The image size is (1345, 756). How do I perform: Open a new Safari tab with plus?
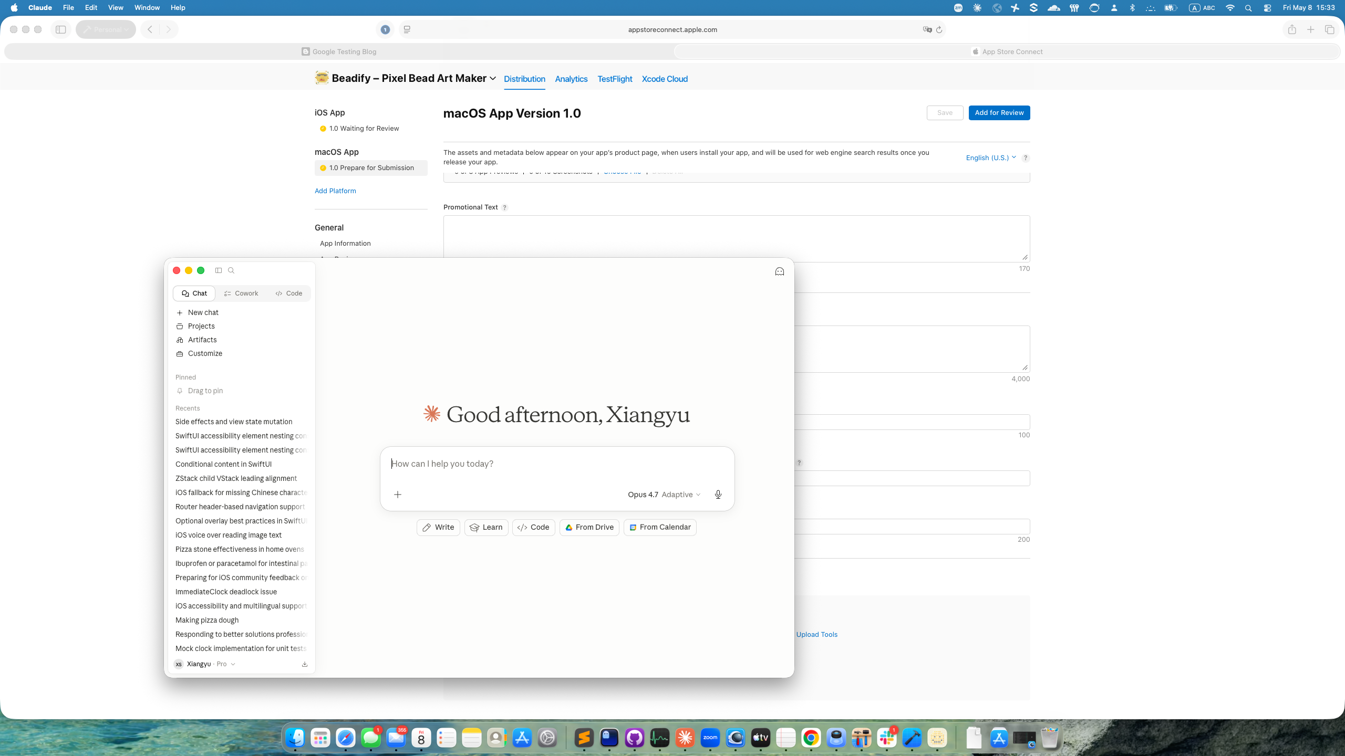point(1311,29)
